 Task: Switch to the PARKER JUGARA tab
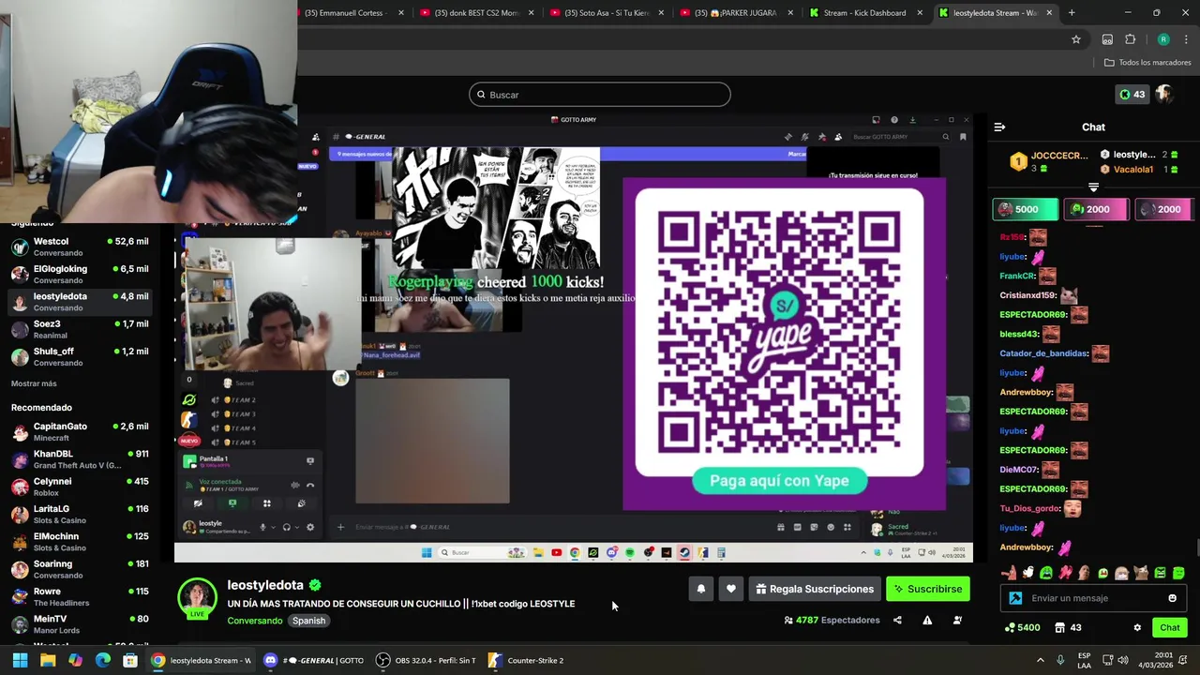tap(736, 13)
